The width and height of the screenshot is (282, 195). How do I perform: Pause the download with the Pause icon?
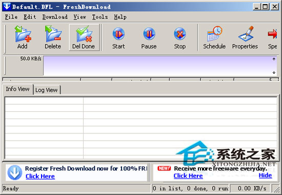tap(149, 34)
